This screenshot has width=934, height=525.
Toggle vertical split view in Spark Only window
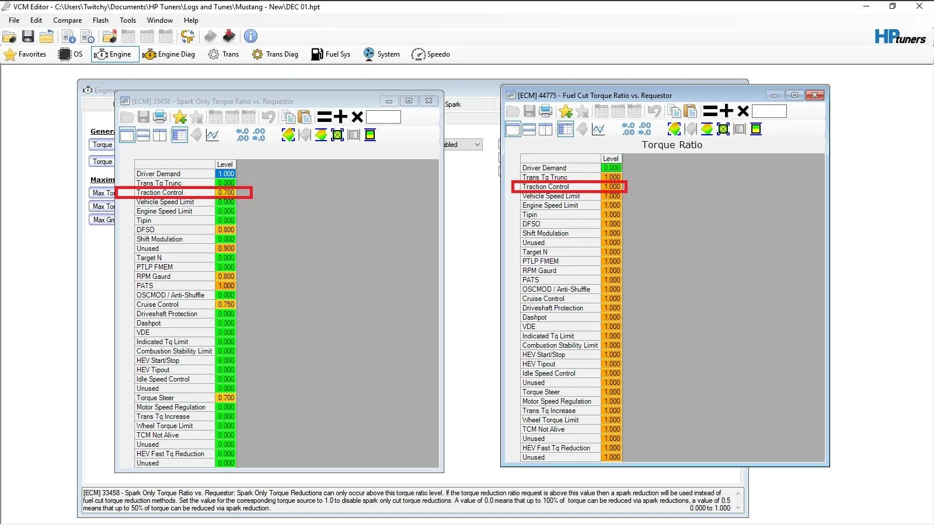tap(159, 135)
